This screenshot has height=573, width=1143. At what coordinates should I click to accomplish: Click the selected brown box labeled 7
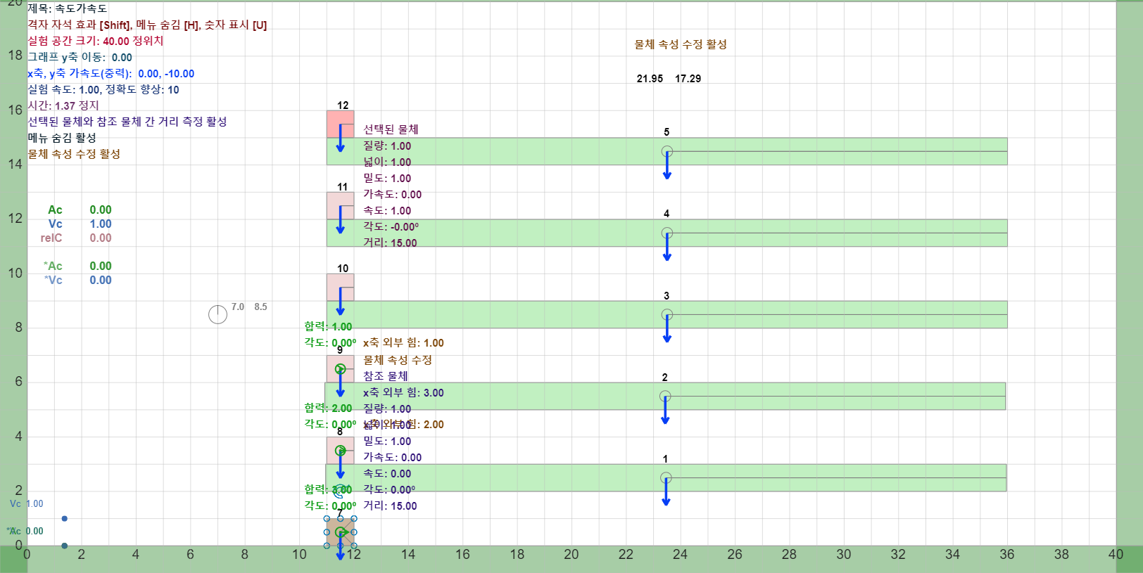pos(341,532)
